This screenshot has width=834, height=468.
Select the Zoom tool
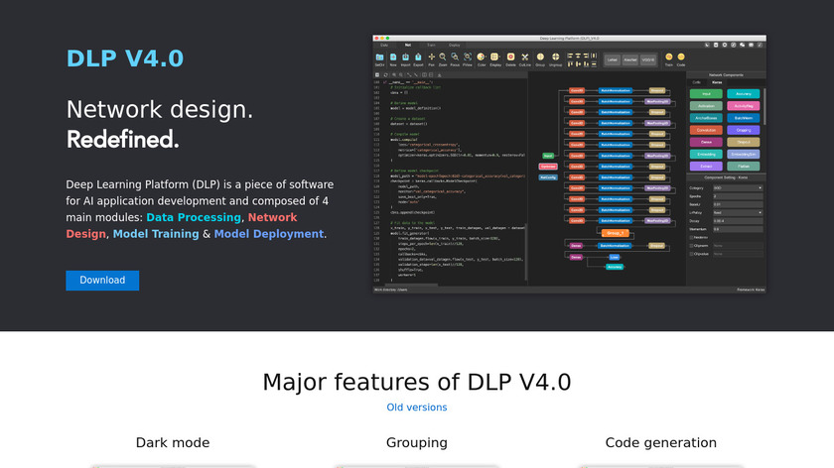[x=443, y=57]
